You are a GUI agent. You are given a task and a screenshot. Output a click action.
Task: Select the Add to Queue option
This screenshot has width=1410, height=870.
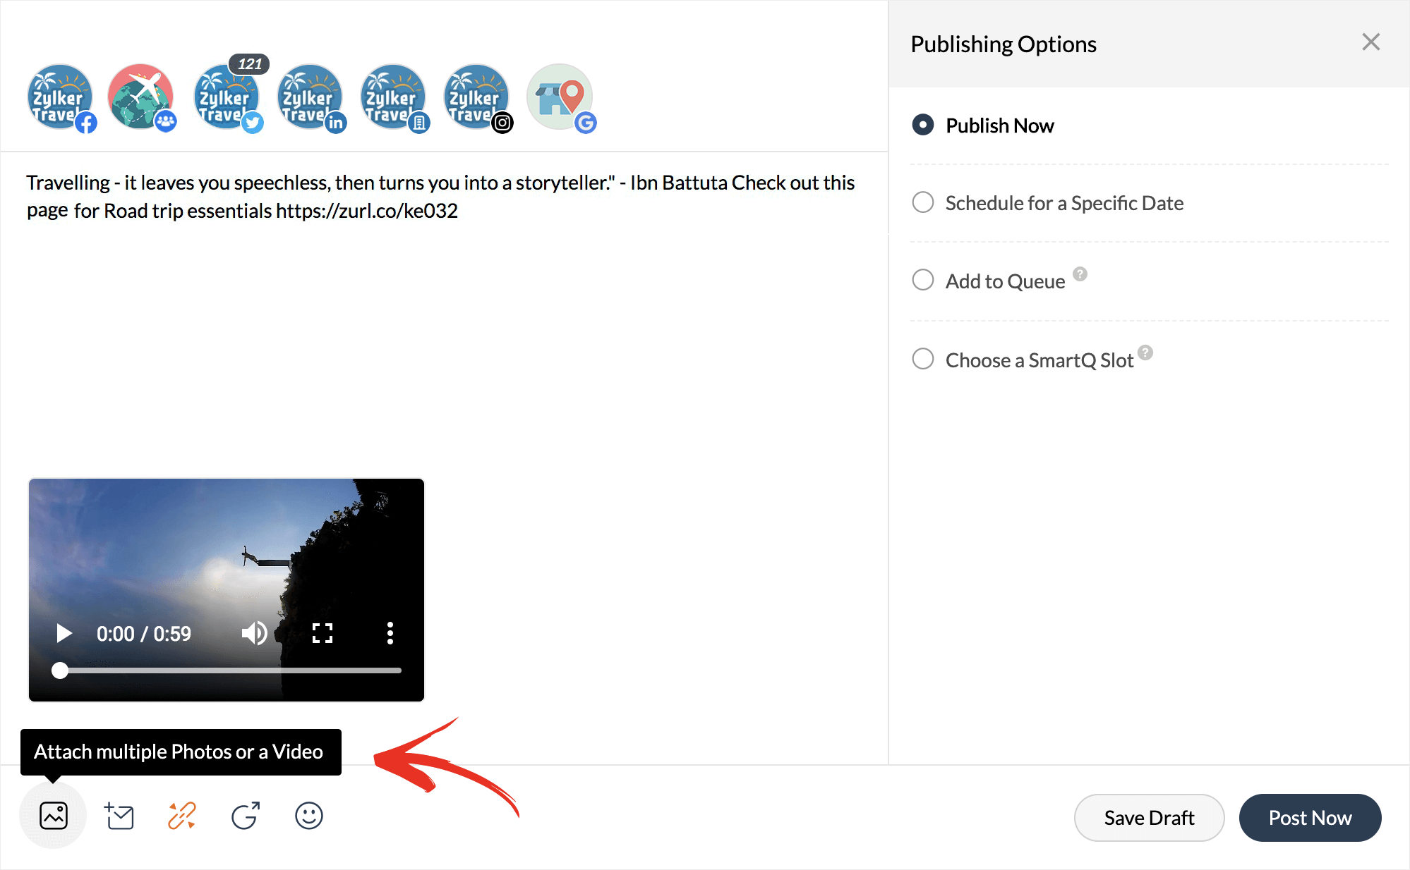tap(922, 281)
